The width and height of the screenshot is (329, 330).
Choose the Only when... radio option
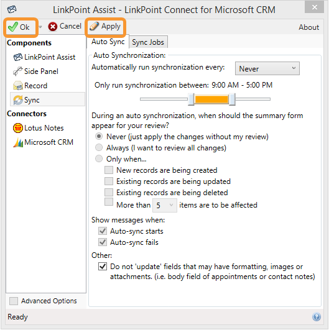(99, 158)
